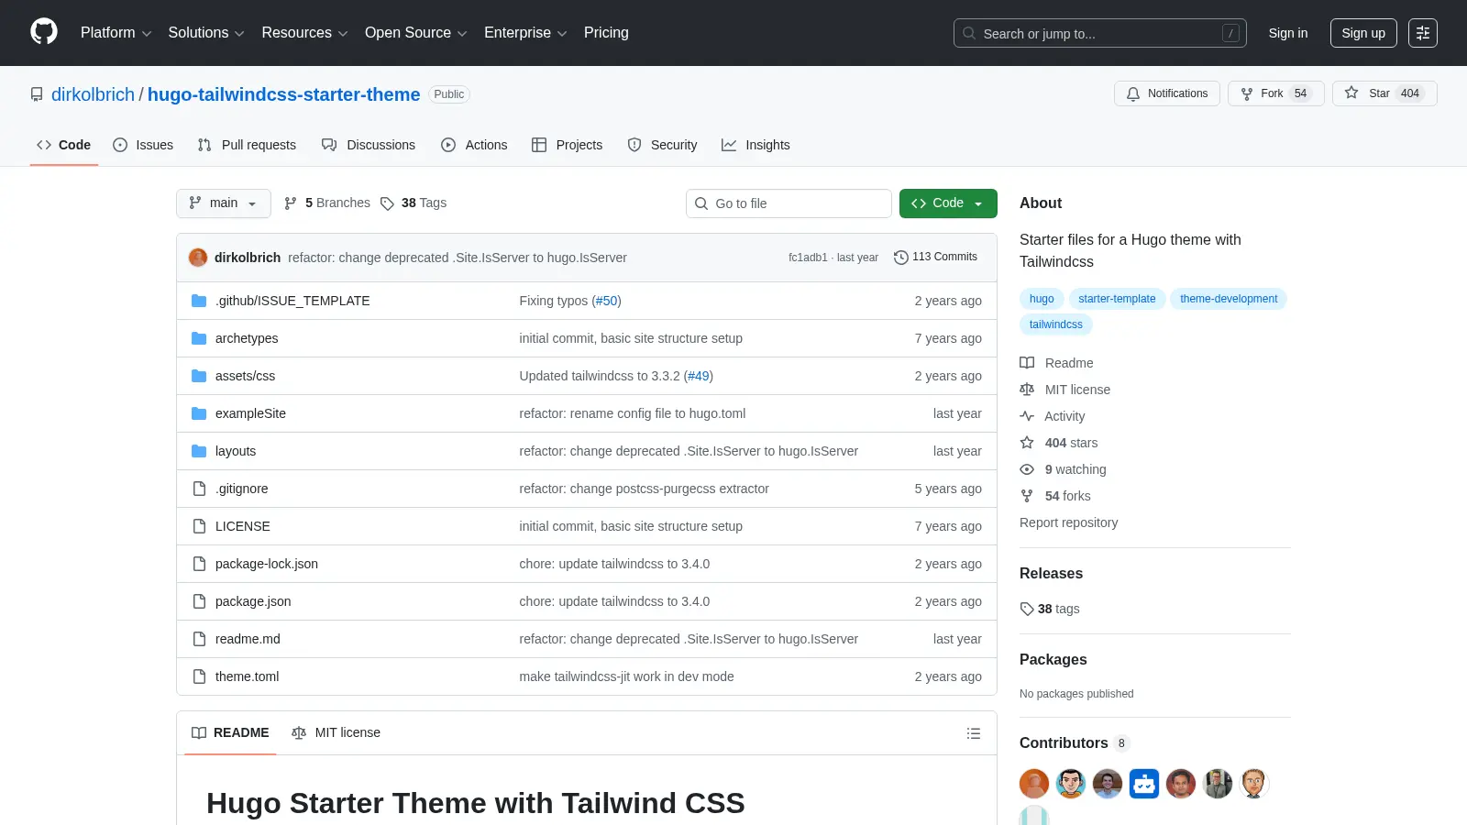Click the file icon beside readme.md
This screenshot has height=825, width=1467.
point(199,639)
